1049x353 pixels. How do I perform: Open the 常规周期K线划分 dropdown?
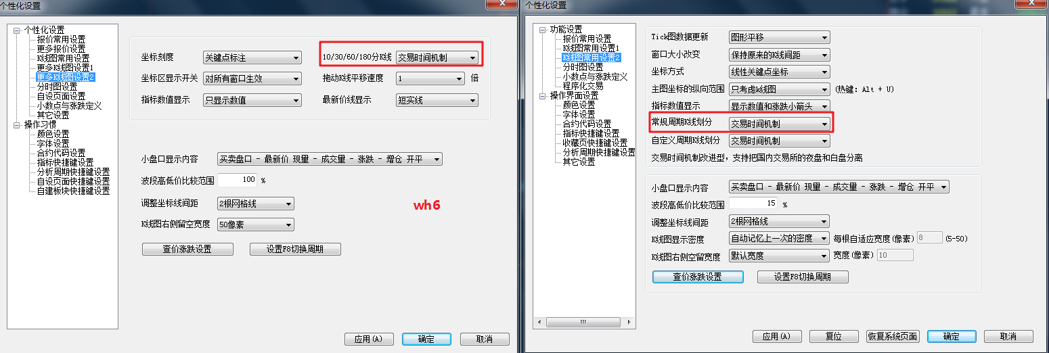pos(779,124)
